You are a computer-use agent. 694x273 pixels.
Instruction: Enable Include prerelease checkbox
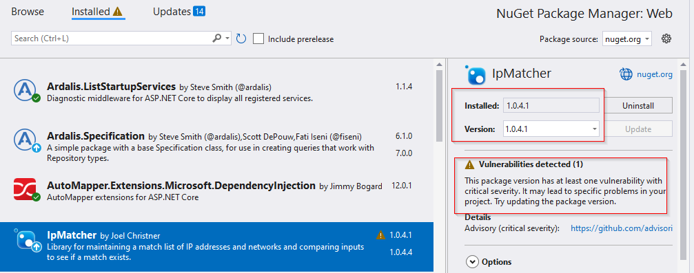[x=258, y=39]
